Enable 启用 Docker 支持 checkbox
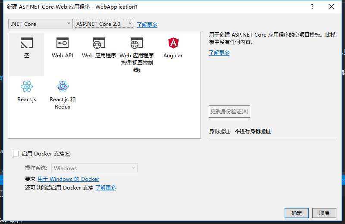 click(x=16, y=153)
